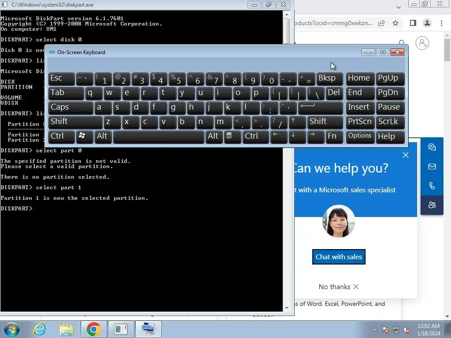Click the forward slash question key
Image resolution: width=451 pixels, height=338 pixels.
[x=279, y=122]
